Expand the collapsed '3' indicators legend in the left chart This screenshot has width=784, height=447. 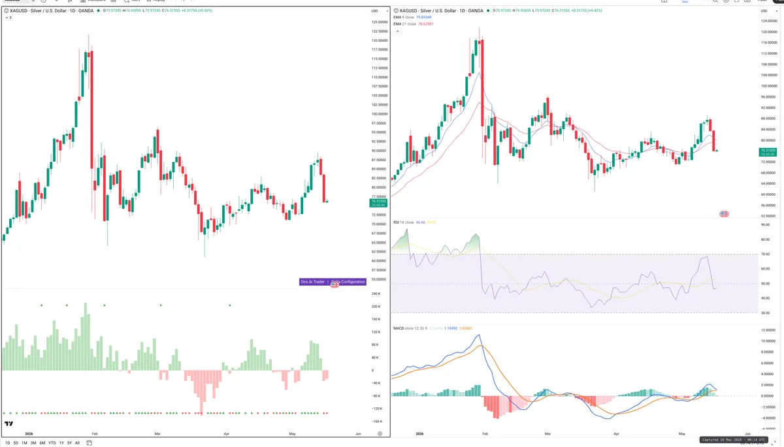(8, 18)
